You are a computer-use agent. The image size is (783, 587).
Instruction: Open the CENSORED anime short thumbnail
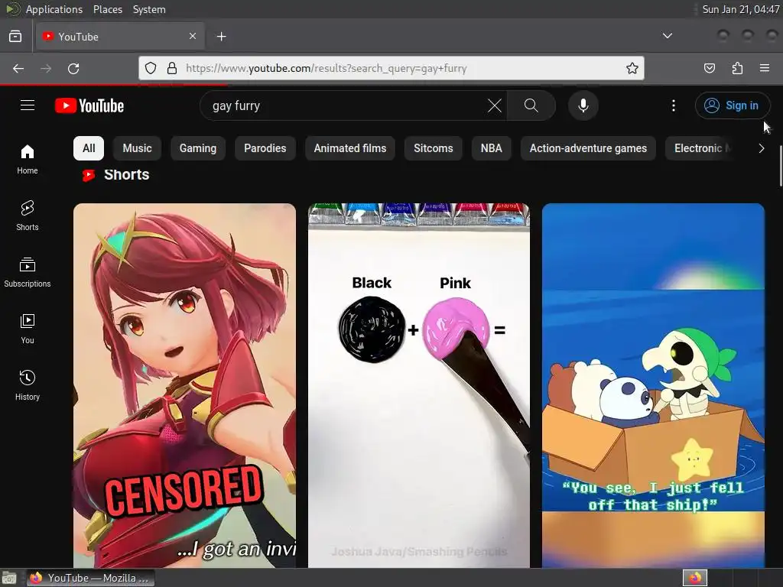(x=185, y=385)
